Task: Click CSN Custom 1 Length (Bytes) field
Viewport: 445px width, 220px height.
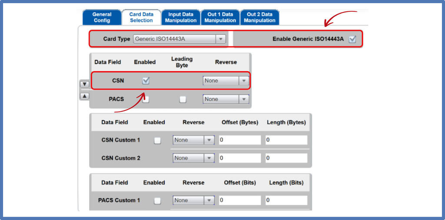Action: tap(286, 140)
